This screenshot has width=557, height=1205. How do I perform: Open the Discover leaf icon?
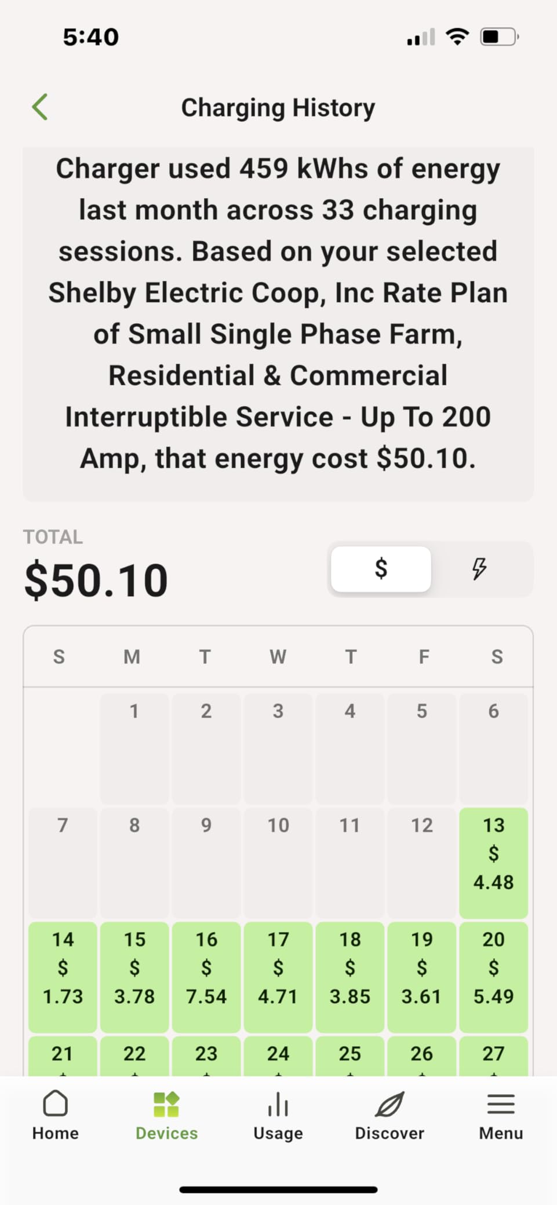point(389,1104)
